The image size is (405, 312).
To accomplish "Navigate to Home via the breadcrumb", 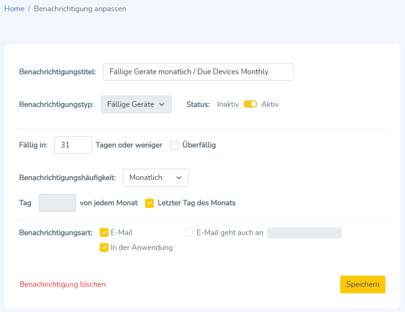I will pyautogui.click(x=14, y=8).
